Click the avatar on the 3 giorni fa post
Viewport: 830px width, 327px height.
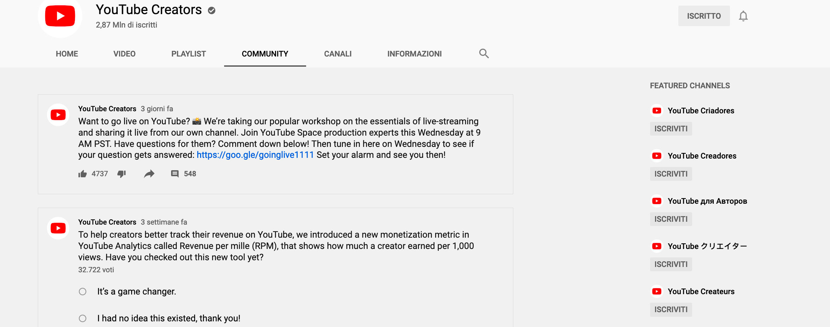[x=58, y=115]
